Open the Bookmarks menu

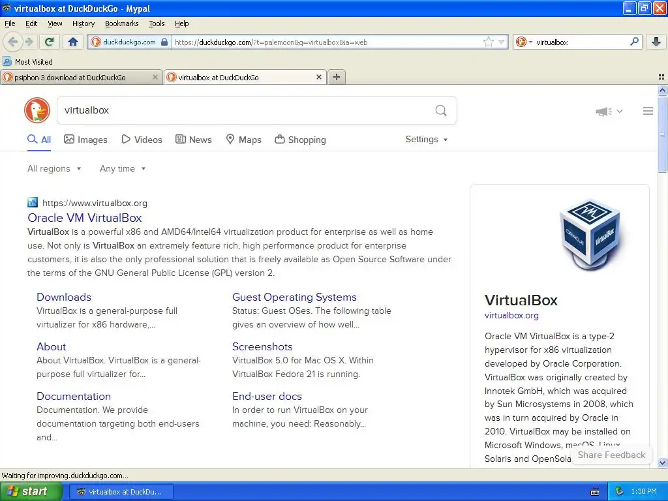coord(121,23)
